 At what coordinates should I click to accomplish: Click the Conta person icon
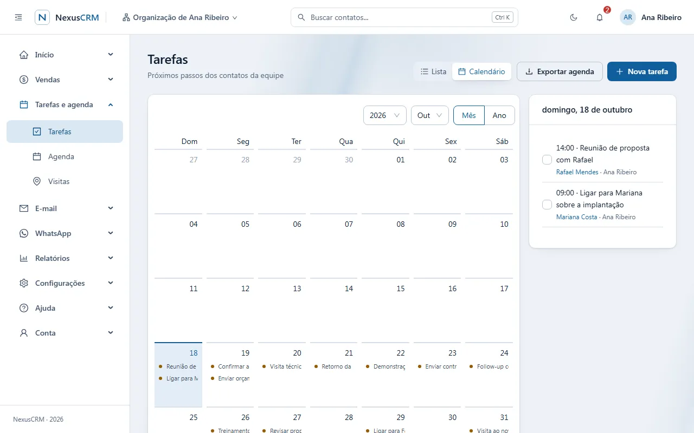pyautogui.click(x=24, y=333)
